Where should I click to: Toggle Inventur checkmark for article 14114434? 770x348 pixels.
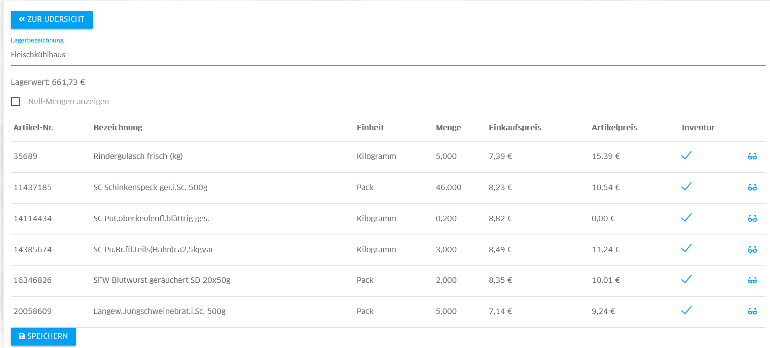click(686, 217)
